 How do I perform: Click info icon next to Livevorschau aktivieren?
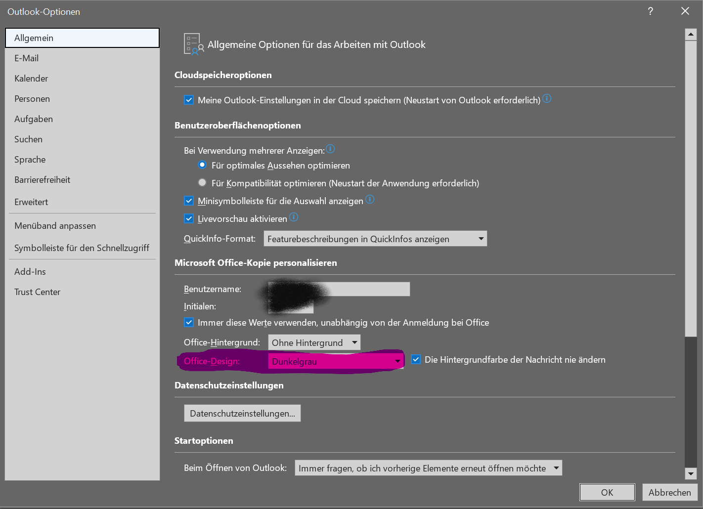294,217
